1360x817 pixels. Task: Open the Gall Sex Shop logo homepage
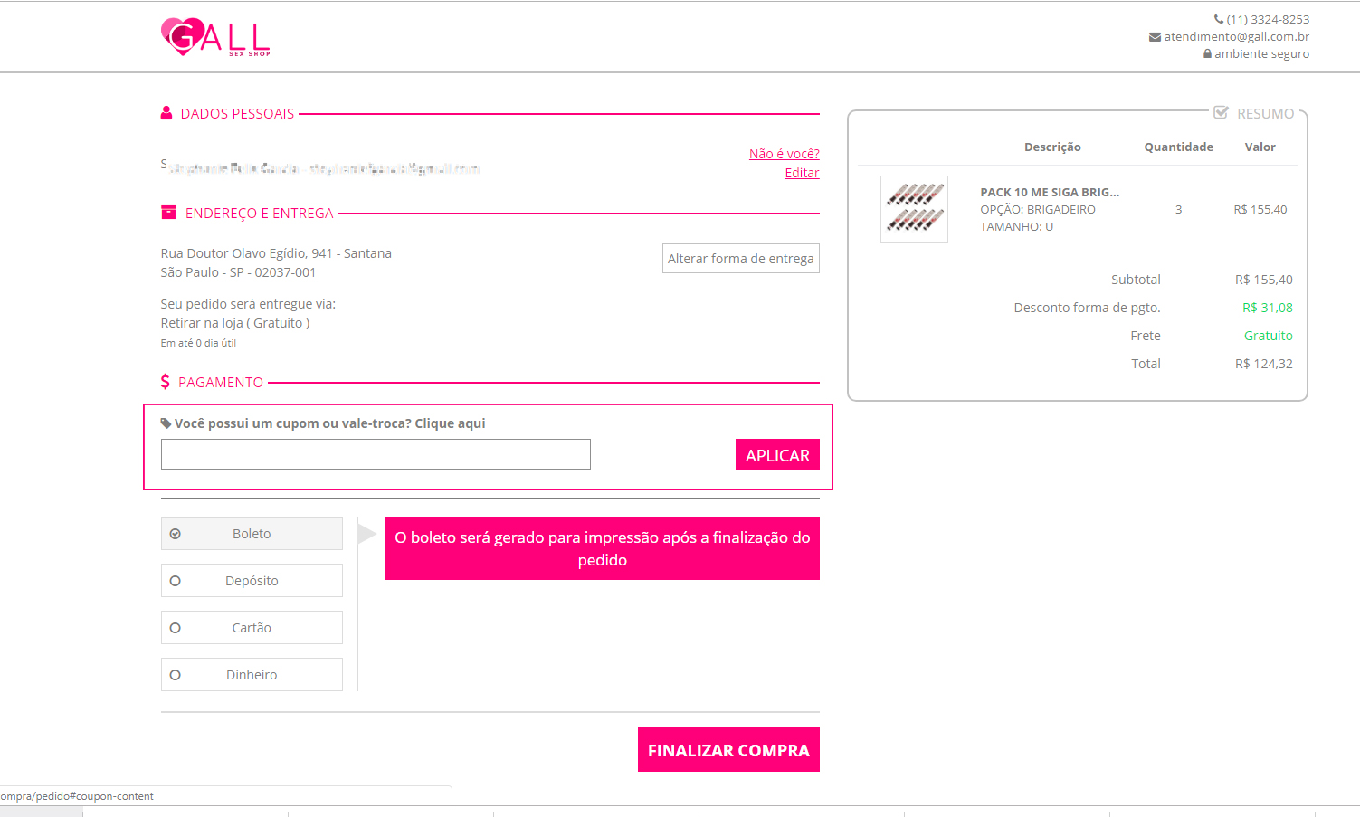(x=215, y=37)
